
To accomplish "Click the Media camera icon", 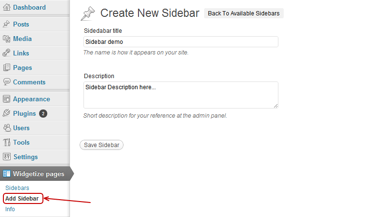I will pyautogui.click(x=6, y=39).
